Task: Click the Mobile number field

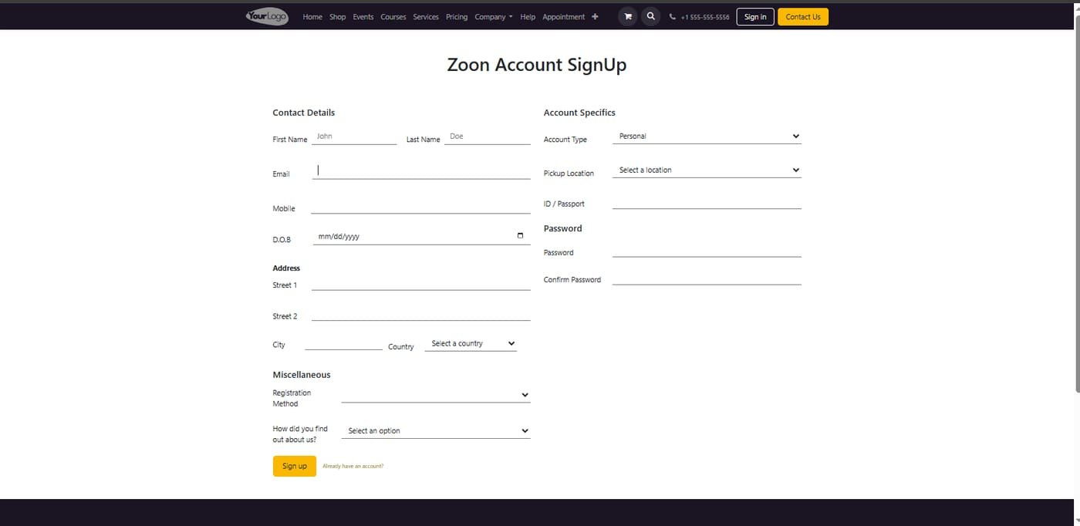Action: [421, 206]
